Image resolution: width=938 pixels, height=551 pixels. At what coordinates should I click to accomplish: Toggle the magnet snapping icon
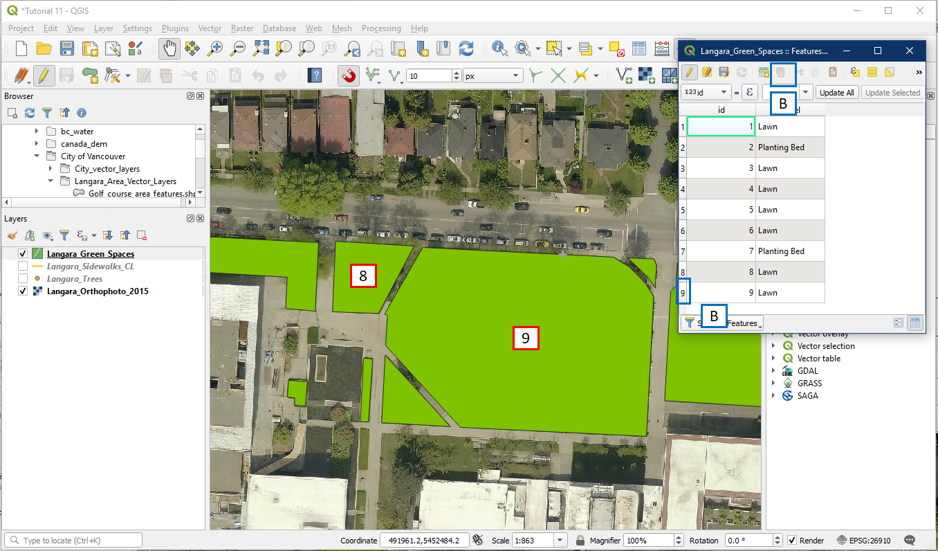point(349,75)
